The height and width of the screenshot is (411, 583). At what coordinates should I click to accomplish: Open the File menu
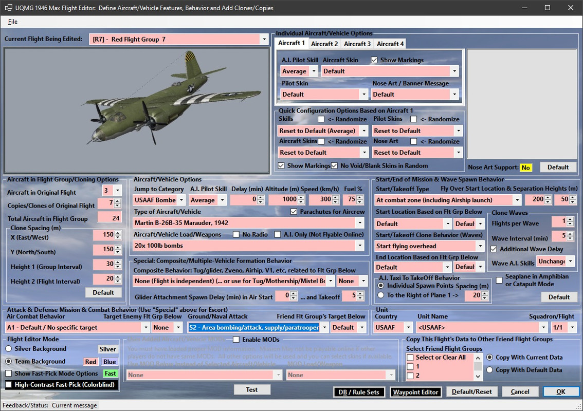(13, 22)
